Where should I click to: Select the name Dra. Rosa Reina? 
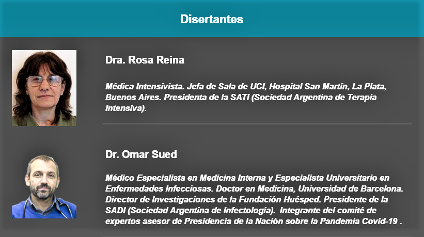tap(145, 60)
